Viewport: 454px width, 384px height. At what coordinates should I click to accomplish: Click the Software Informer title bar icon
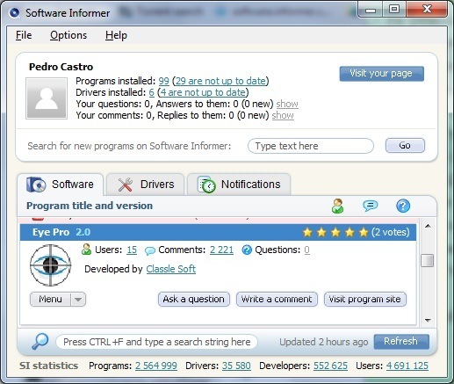tap(14, 12)
